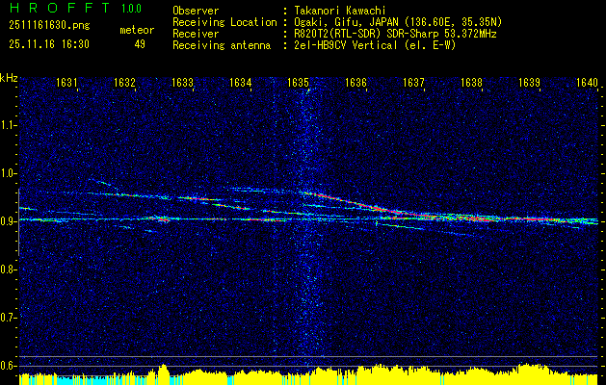Click the 1637 time marker
The height and width of the screenshot is (385, 606).
pos(413,83)
